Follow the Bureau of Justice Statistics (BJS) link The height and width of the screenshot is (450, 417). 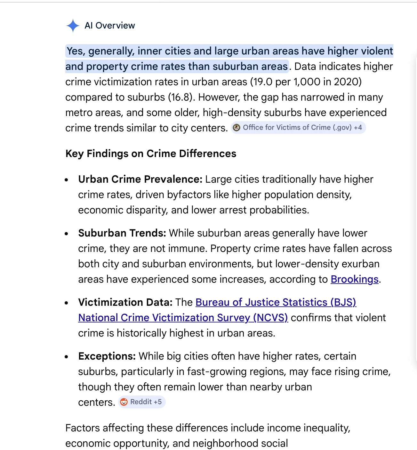[276, 302]
